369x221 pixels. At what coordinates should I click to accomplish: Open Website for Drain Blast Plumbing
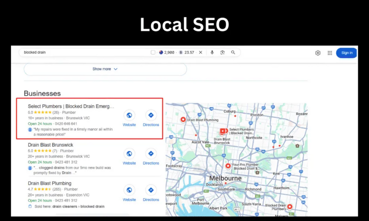coord(129,193)
